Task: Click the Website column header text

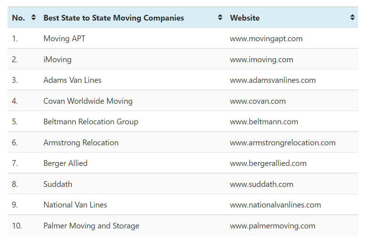Action: tap(245, 18)
